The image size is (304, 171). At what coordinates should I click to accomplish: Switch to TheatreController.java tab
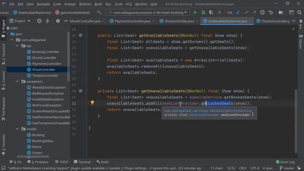273,21
